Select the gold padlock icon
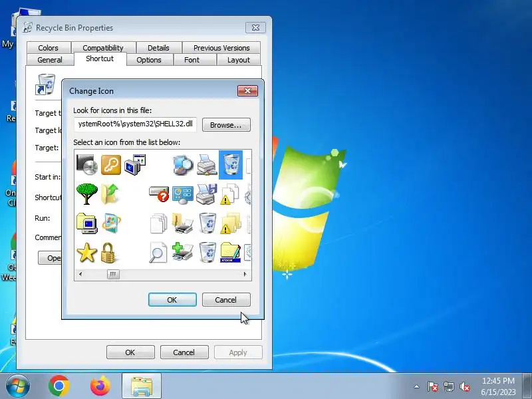The width and height of the screenshot is (532, 399). pos(108,253)
